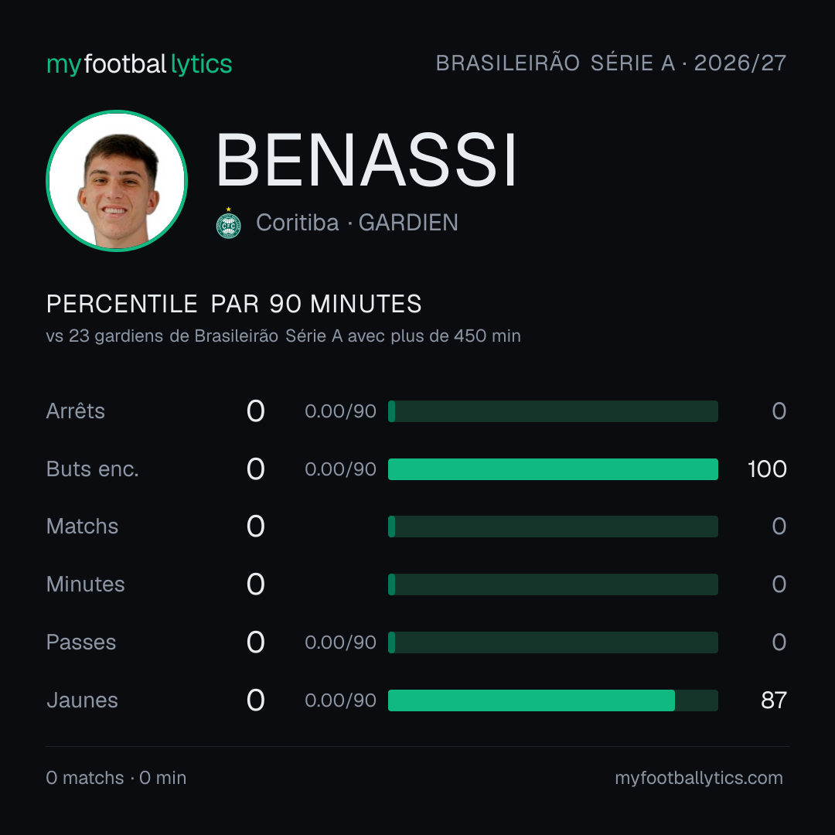Click the Matchs percentile bar

pyautogui.click(x=553, y=527)
